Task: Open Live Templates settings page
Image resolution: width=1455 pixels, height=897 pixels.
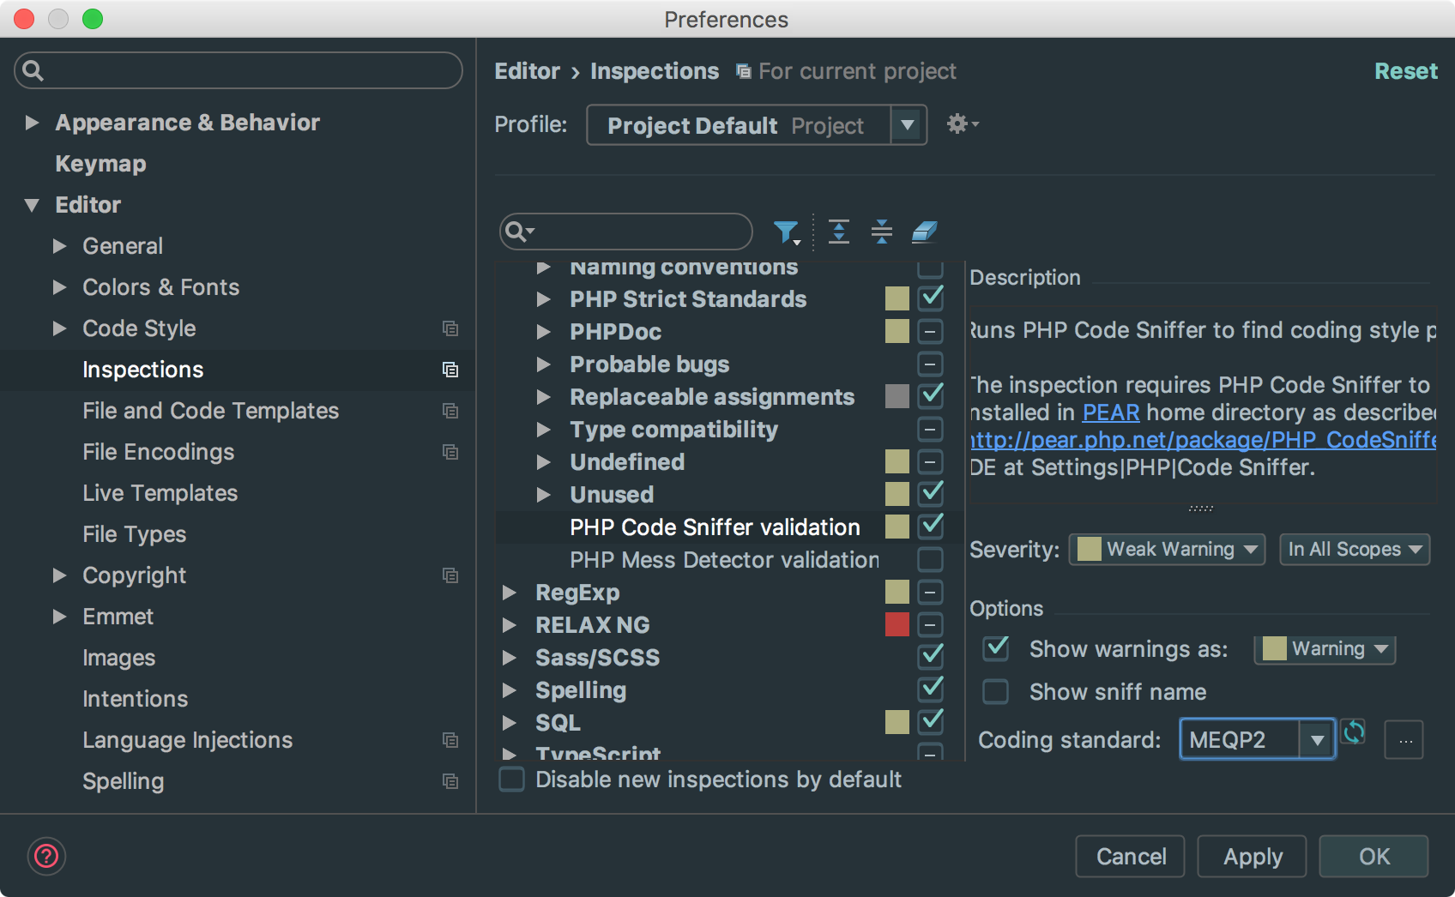Action: [160, 493]
